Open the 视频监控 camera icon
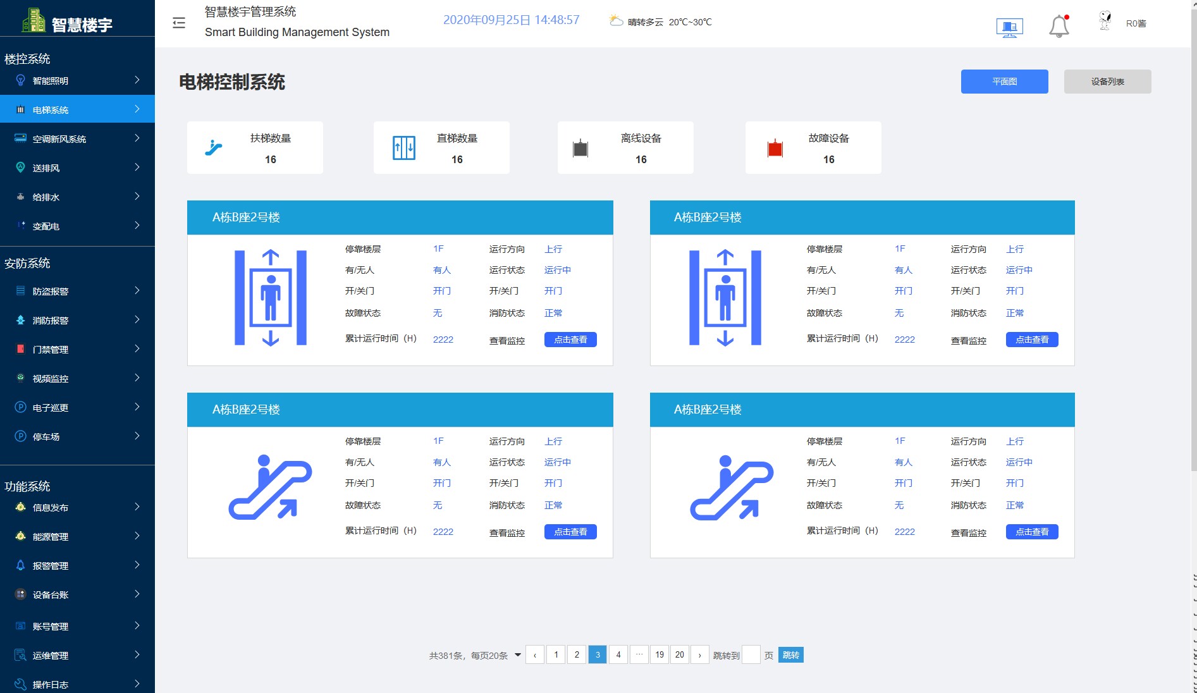The image size is (1197, 693). click(x=20, y=378)
